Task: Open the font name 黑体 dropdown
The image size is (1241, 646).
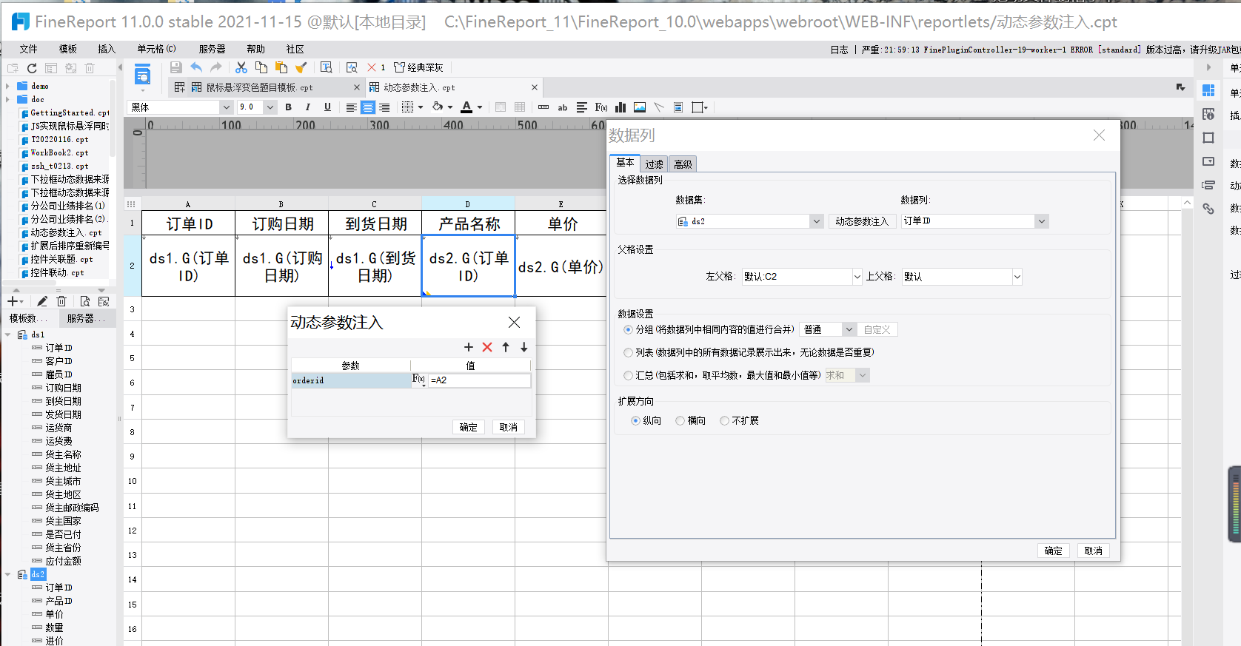Action: click(226, 107)
